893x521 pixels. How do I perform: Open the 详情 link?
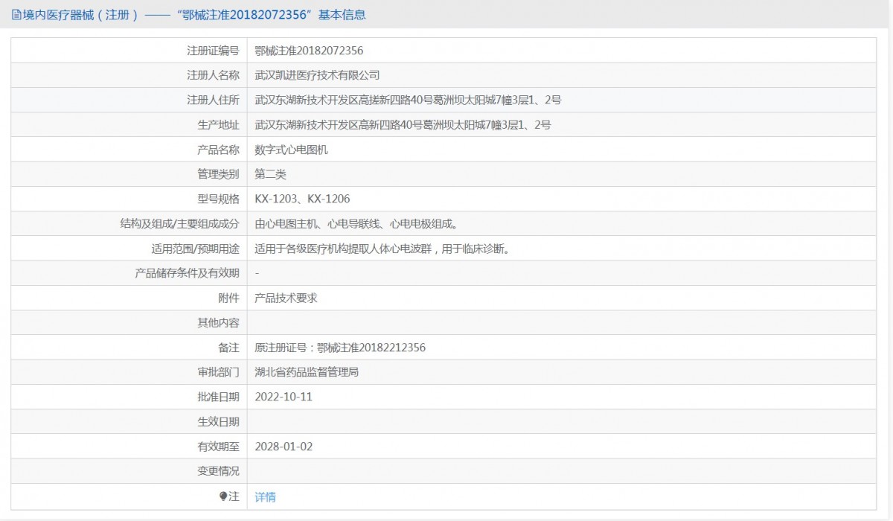coord(265,496)
